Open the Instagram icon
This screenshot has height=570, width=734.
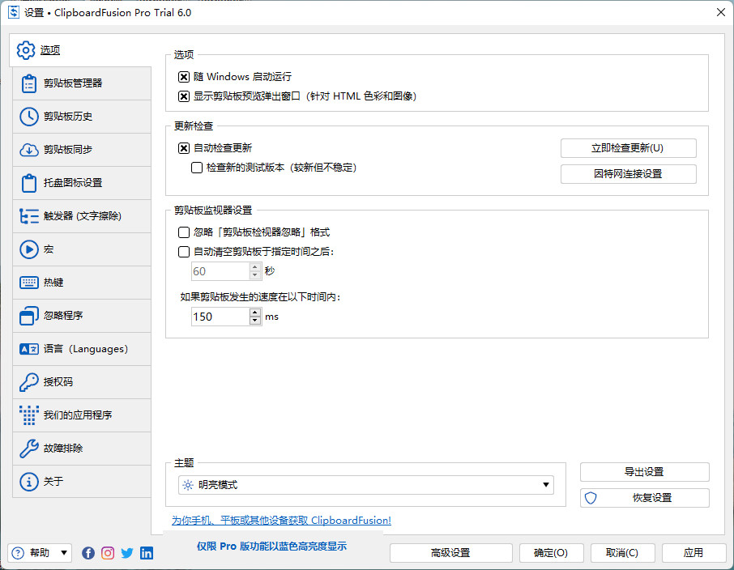(108, 553)
